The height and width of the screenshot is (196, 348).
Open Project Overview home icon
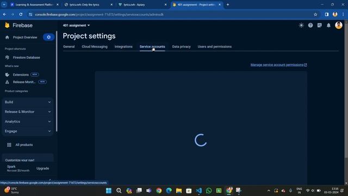7,38
